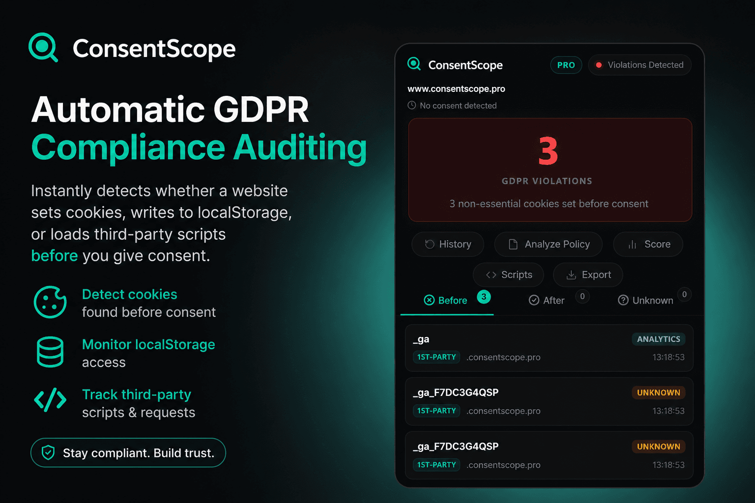Click the large ConsentScope magnifier logo
Screen dimensions: 755x503
(x=43, y=47)
